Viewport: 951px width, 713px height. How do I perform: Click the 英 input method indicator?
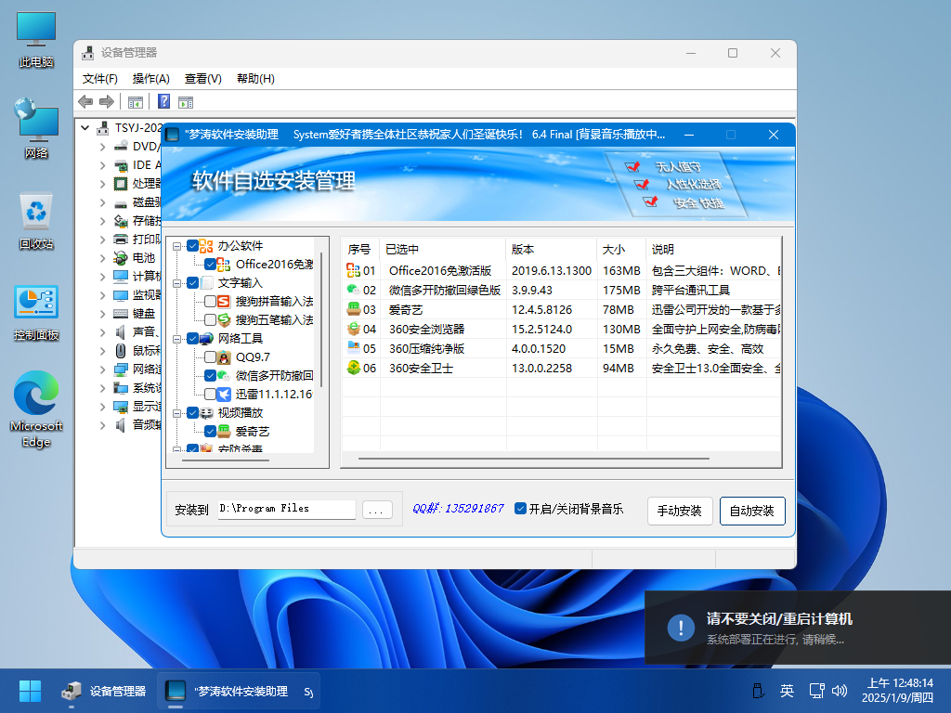(787, 691)
